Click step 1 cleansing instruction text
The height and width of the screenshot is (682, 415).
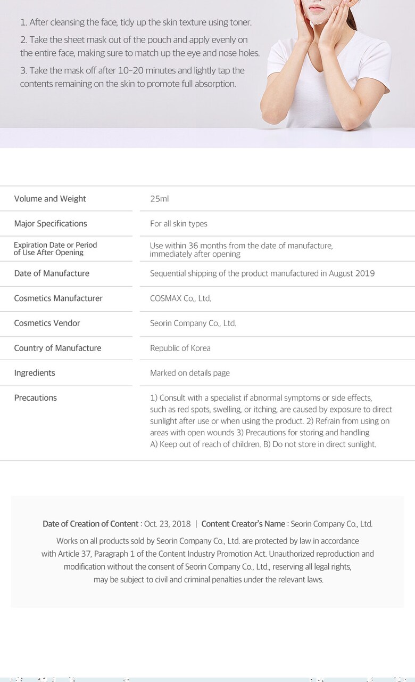136,22
